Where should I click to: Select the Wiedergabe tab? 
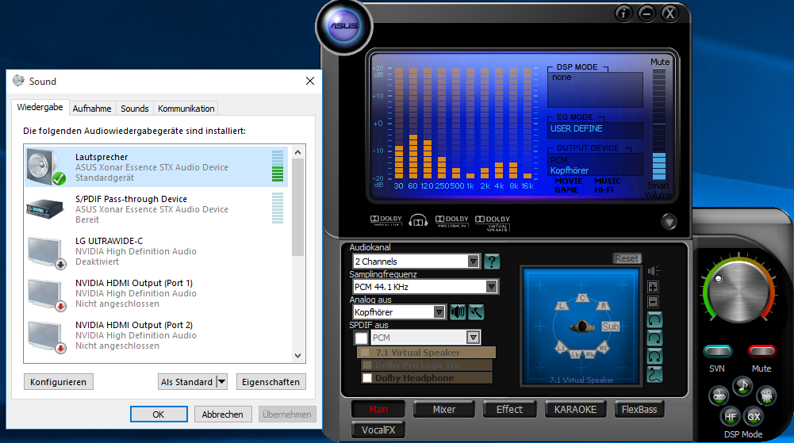point(40,107)
